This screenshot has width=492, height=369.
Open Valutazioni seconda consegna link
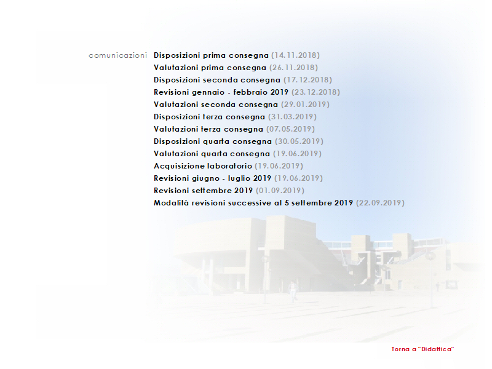(216, 105)
